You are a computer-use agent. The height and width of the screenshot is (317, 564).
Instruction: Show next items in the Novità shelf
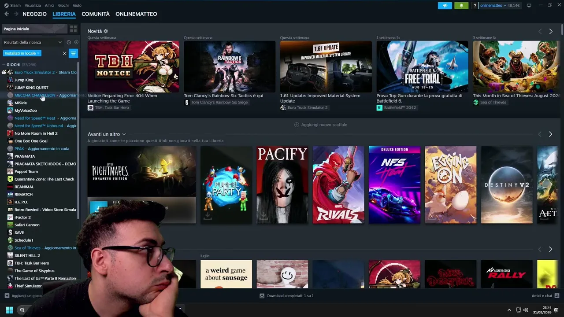551,32
